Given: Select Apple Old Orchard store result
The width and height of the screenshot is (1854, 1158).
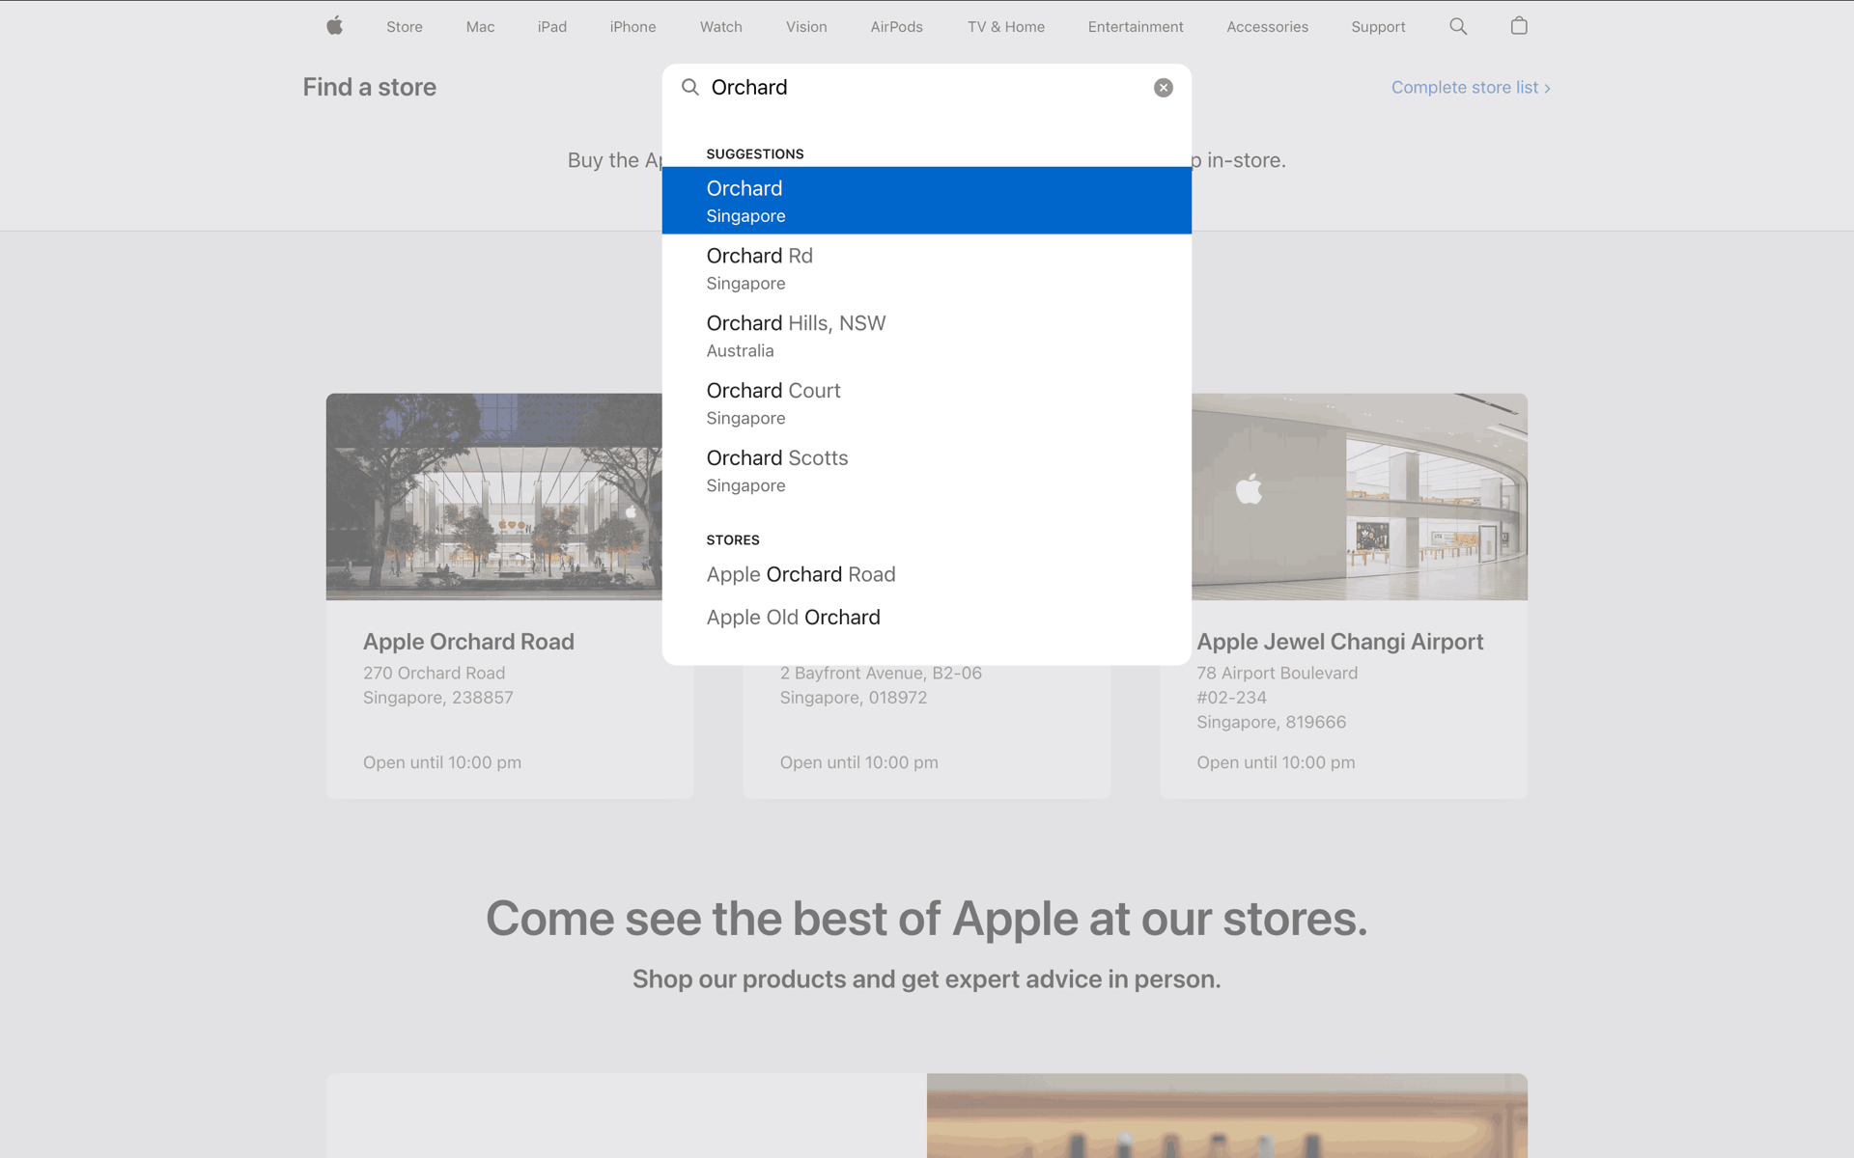Looking at the screenshot, I should pyautogui.click(x=927, y=618).
